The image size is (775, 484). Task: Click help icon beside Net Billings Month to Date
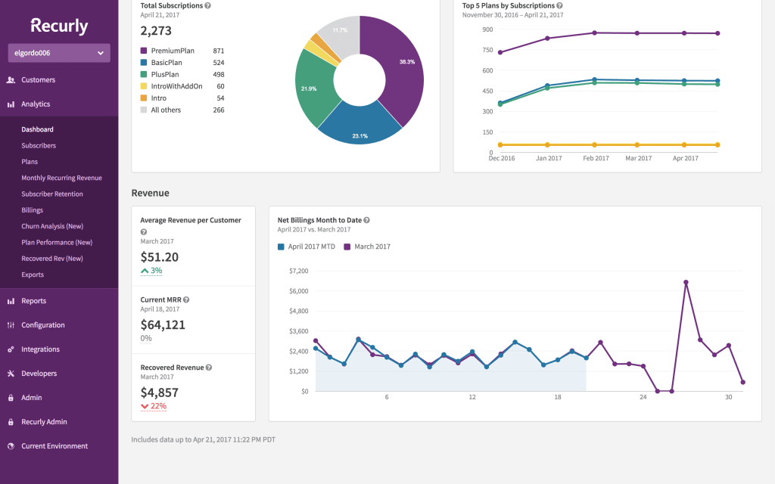pyautogui.click(x=367, y=220)
